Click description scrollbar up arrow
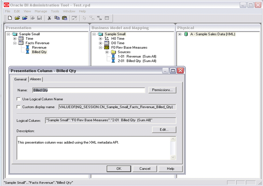Screen dimensions: 263x186 173,139
